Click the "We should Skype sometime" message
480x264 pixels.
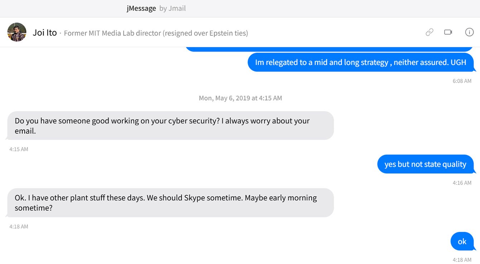(170, 202)
